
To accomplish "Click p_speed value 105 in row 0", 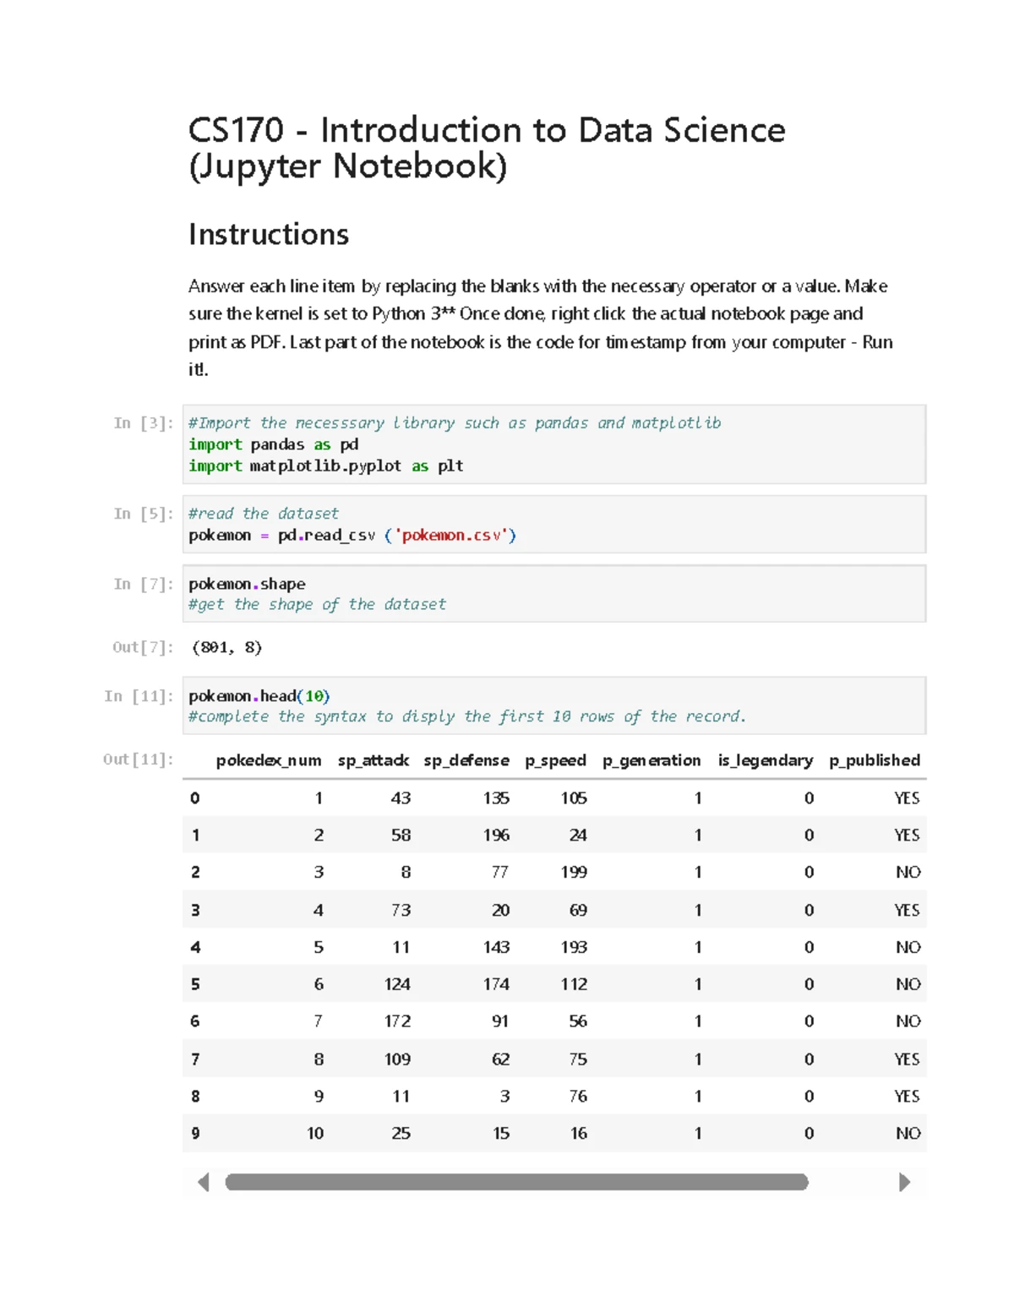I will 574,798.
